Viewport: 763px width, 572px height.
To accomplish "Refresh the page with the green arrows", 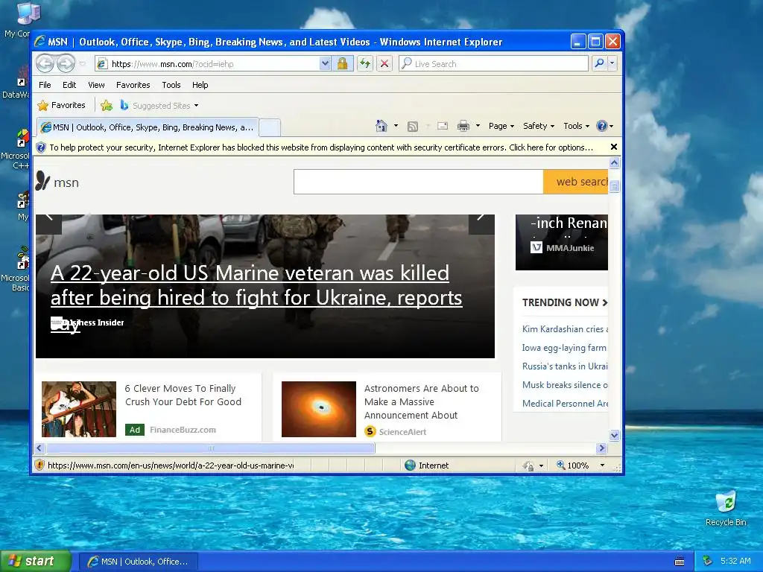I will coord(365,64).
